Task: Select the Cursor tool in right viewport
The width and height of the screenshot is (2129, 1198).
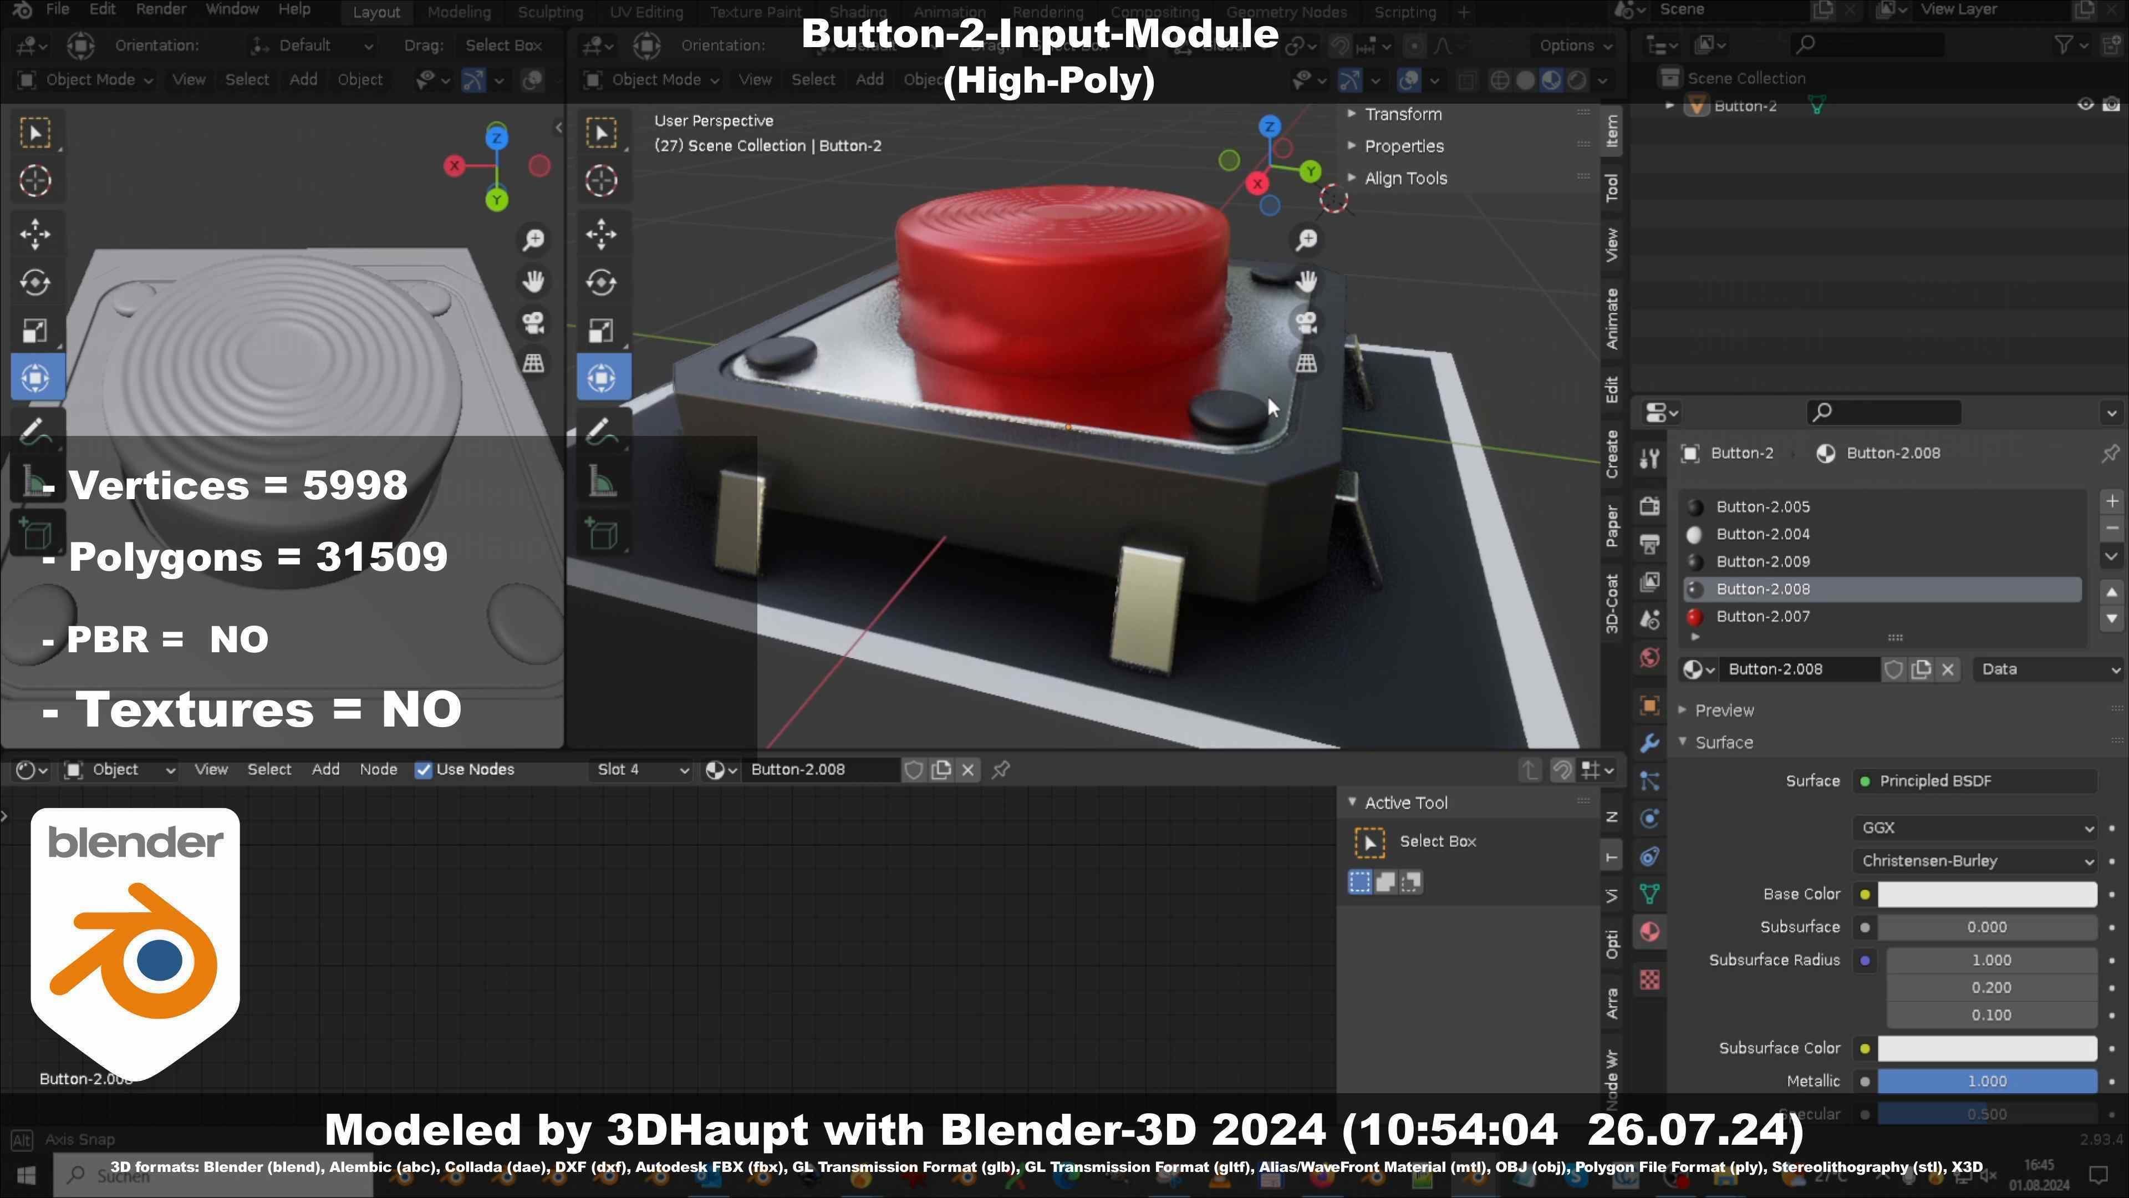Action: point(601,180)
